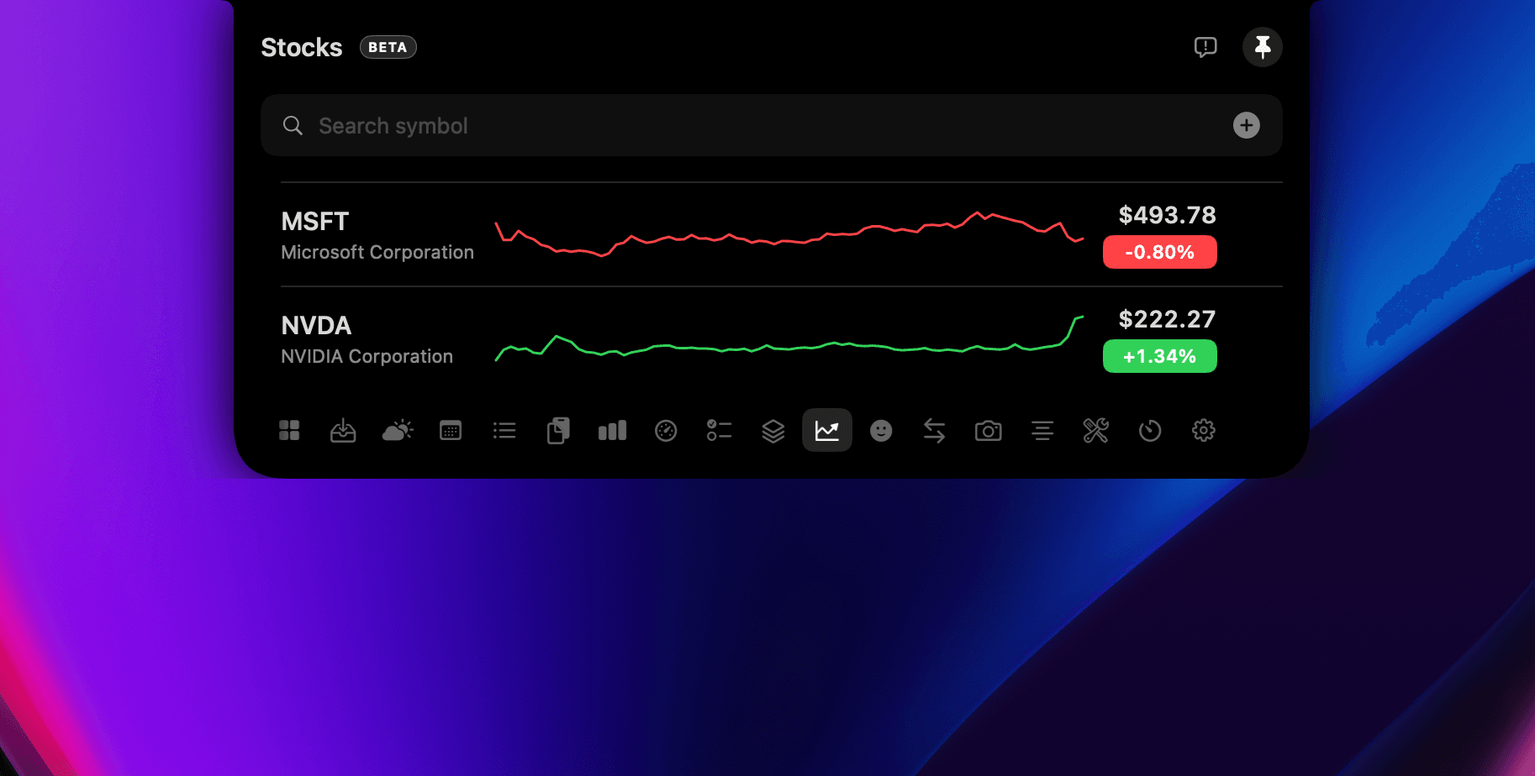Screen dimensions: 1535x776
Task: View the MSFT red price chart
Action: click(789, 234)
